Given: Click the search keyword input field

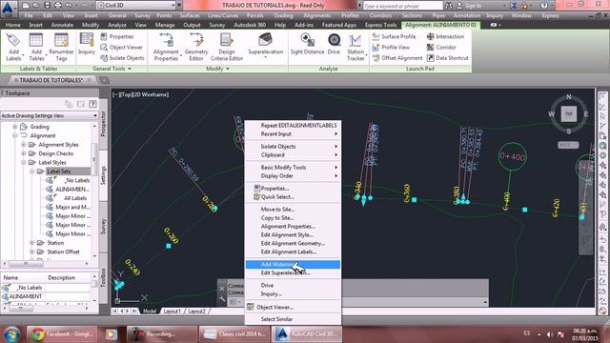Looking at the screenshot, I should coord(402,6).
